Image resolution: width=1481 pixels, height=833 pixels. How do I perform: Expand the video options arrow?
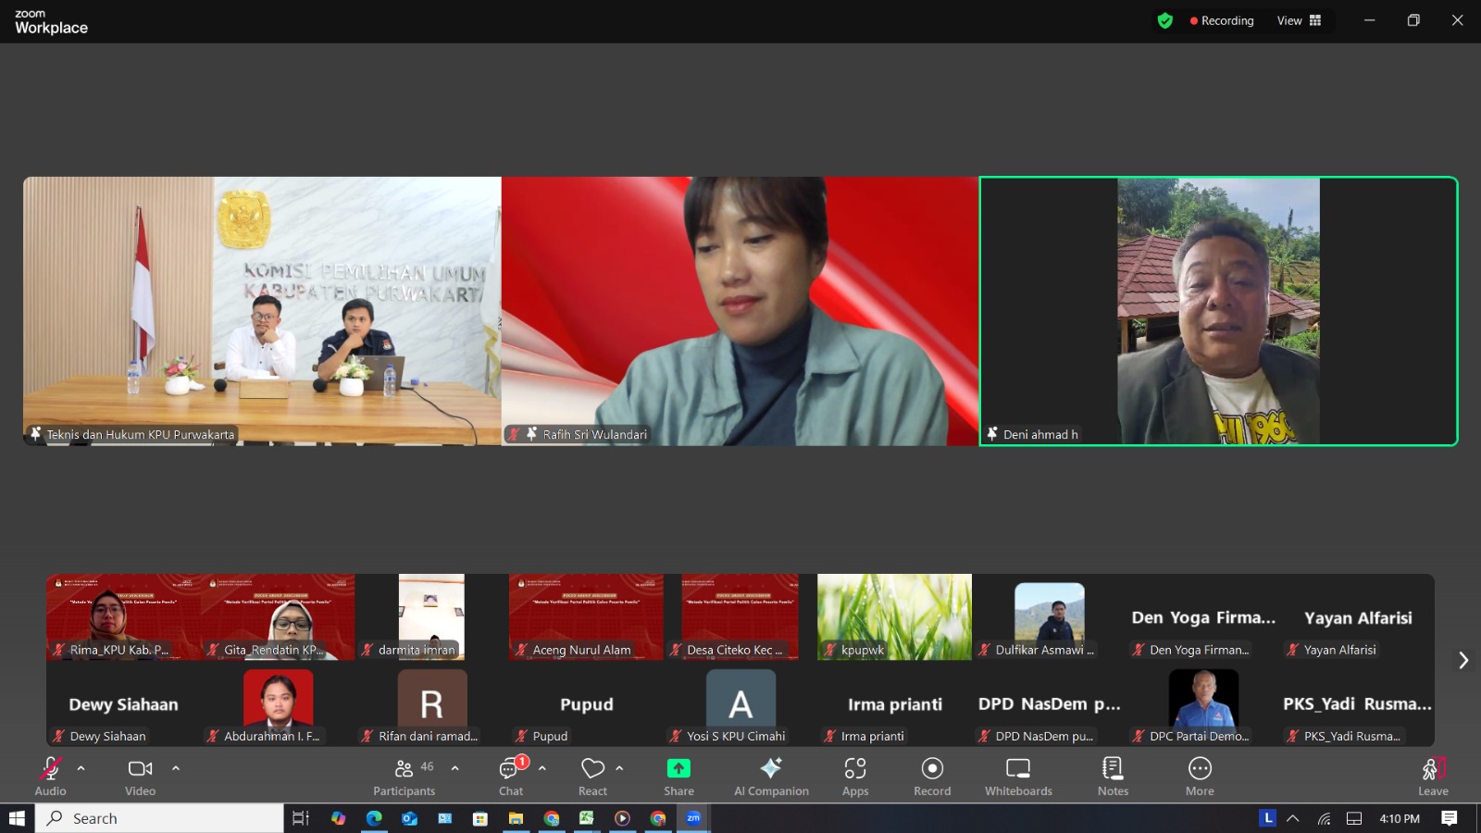click(x=176, y=768)
